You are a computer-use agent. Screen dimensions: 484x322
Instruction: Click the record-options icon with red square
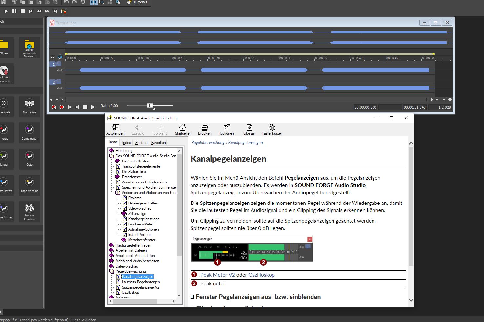[x=64, y=11]
